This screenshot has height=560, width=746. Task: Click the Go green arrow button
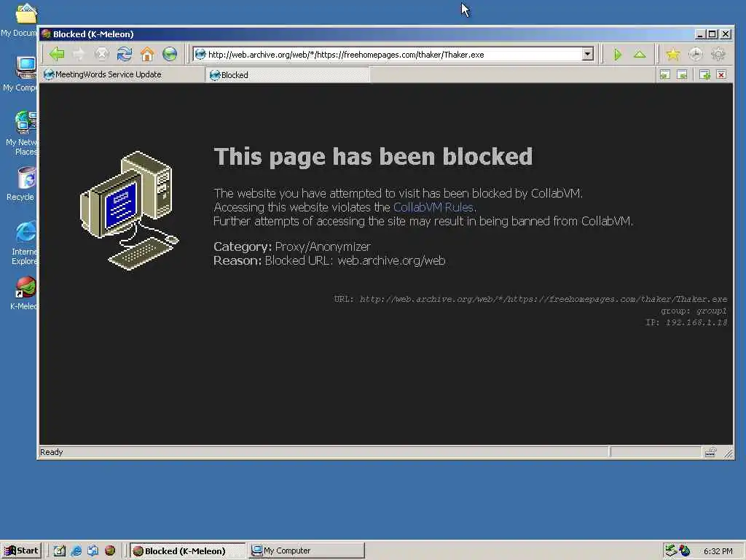pyautogui.click(x=618, y=54)
